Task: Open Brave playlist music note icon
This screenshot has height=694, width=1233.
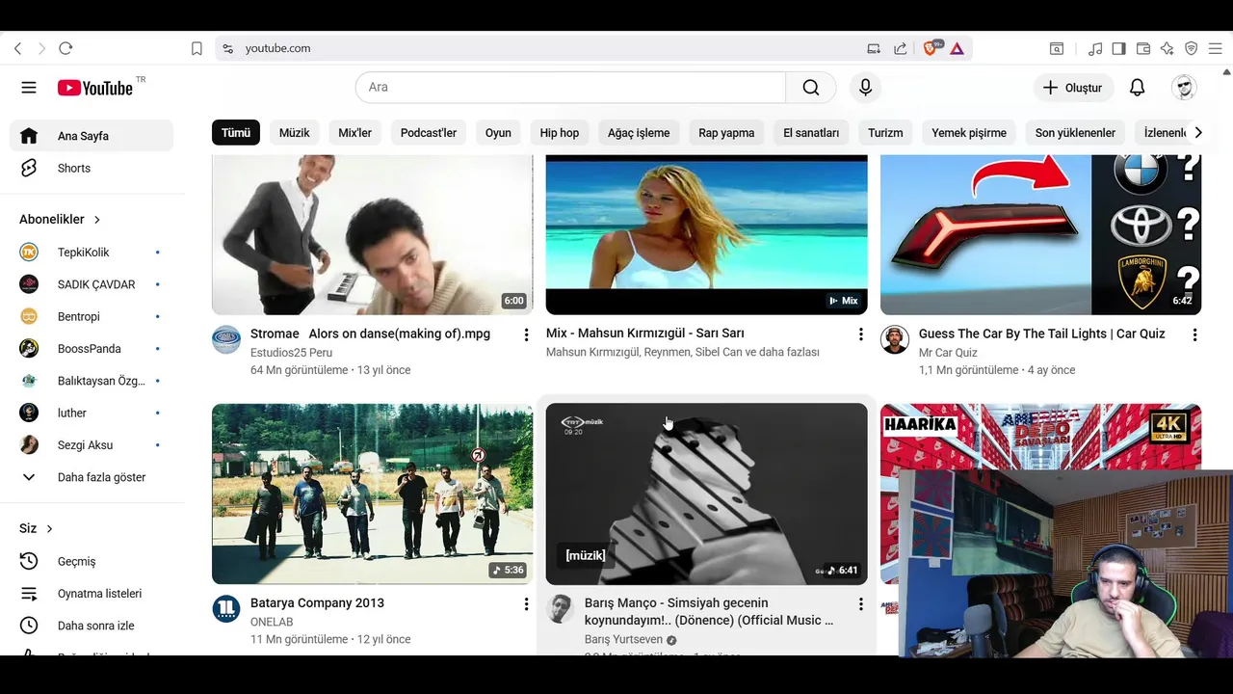Action: pyautogui.click(x=1095, y=48)
